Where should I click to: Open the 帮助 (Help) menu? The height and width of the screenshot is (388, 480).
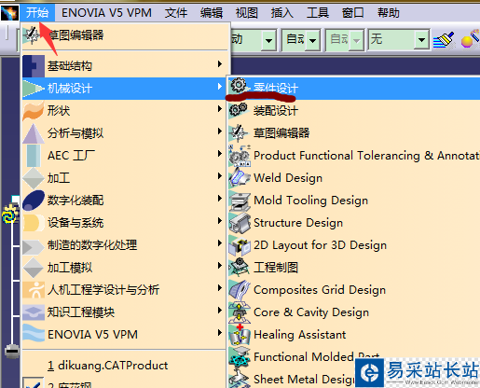point(389,13)
